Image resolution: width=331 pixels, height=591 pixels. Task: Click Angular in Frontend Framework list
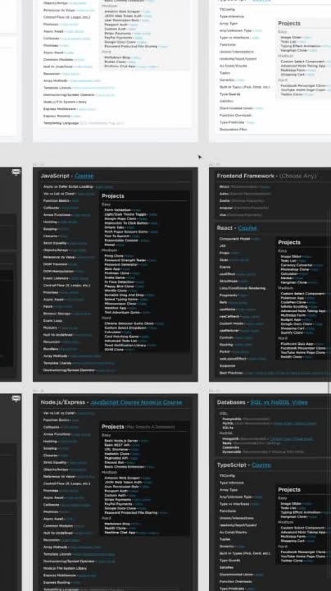tap(226, 208)
